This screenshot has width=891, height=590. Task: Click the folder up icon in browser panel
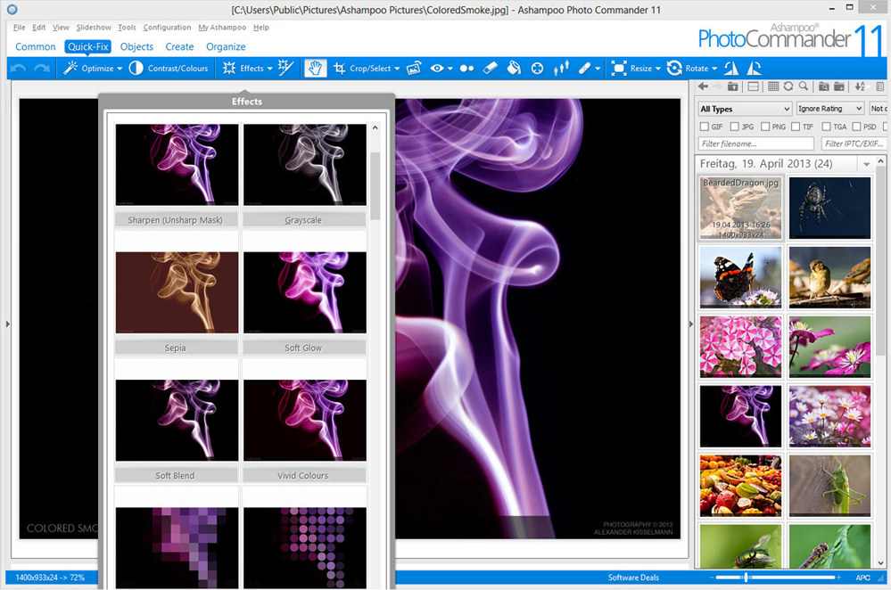click(x=733, y=86)
